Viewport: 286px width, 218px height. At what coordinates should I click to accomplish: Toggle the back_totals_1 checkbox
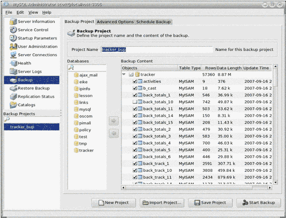(x=135, y=95)
